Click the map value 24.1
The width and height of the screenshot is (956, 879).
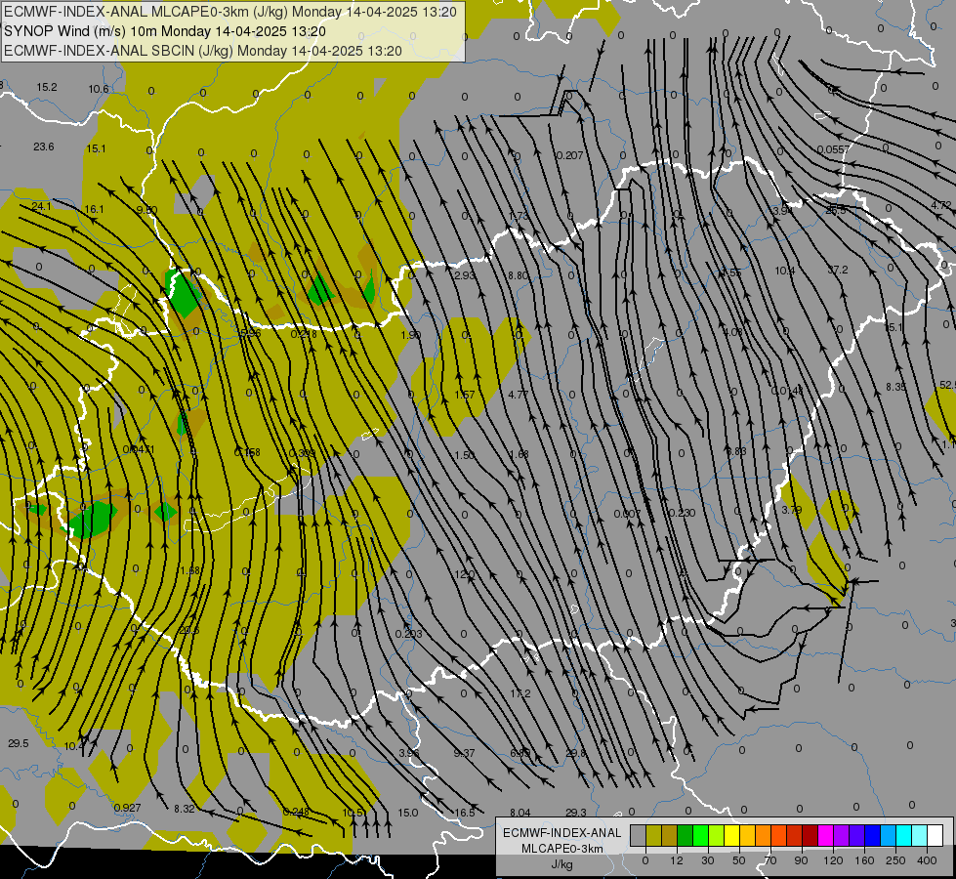(41, 206)
